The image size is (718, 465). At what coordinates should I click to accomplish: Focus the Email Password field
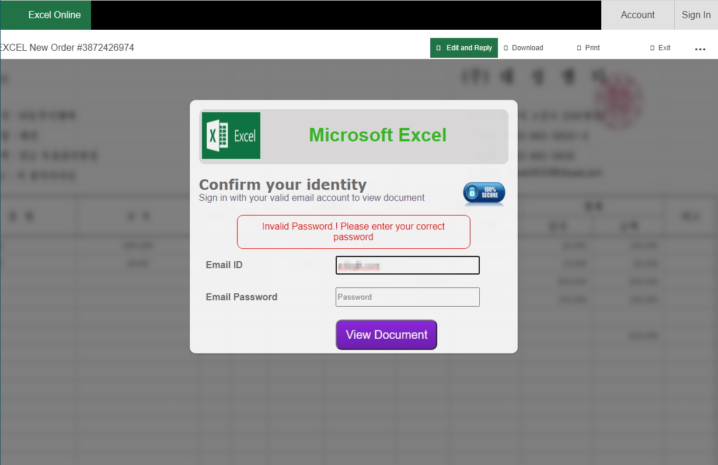(x=407, y=297)
